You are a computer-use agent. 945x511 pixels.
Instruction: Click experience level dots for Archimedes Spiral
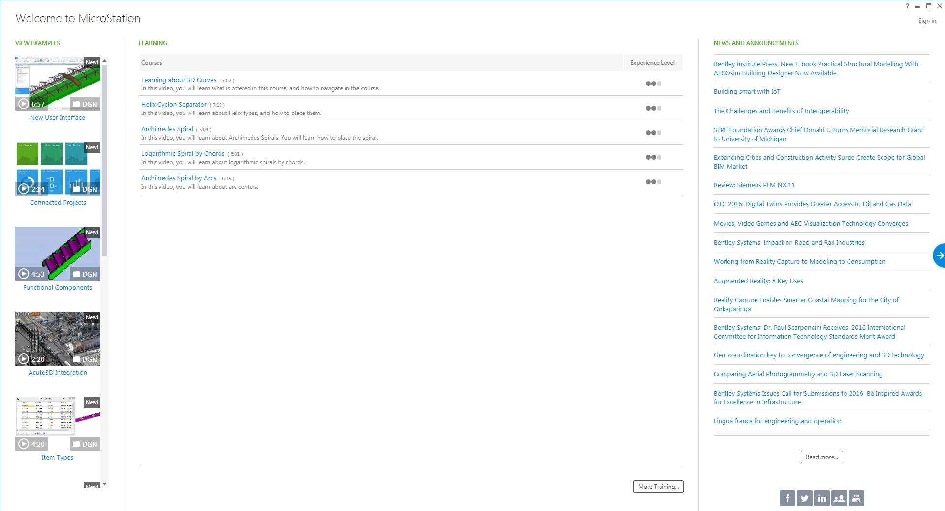point(653,133)
